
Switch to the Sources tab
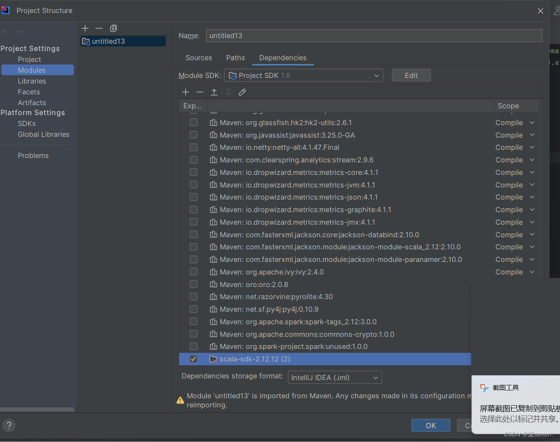[x=199, y=58]
